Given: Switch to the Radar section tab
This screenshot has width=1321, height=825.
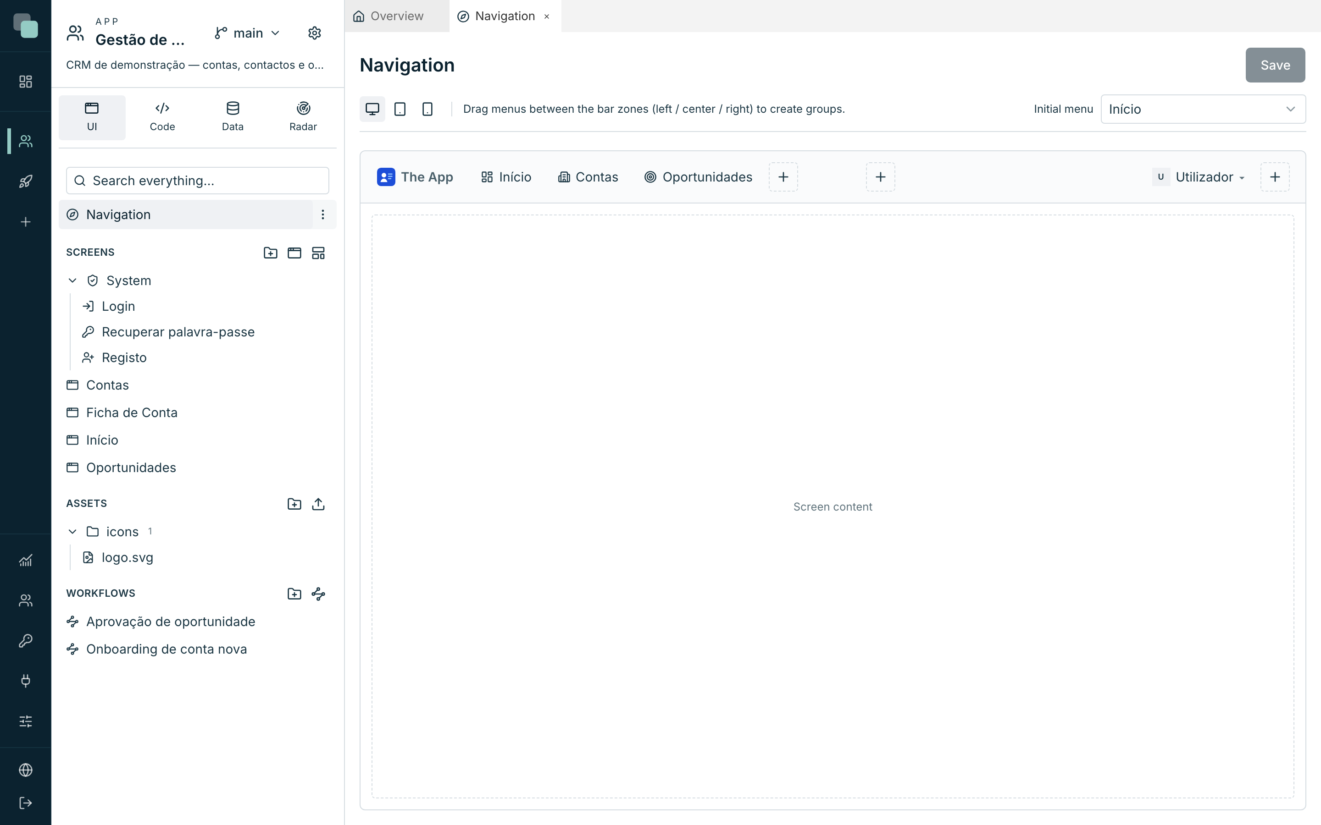Looking at the screenshot, I should click(x=303, y=117).
